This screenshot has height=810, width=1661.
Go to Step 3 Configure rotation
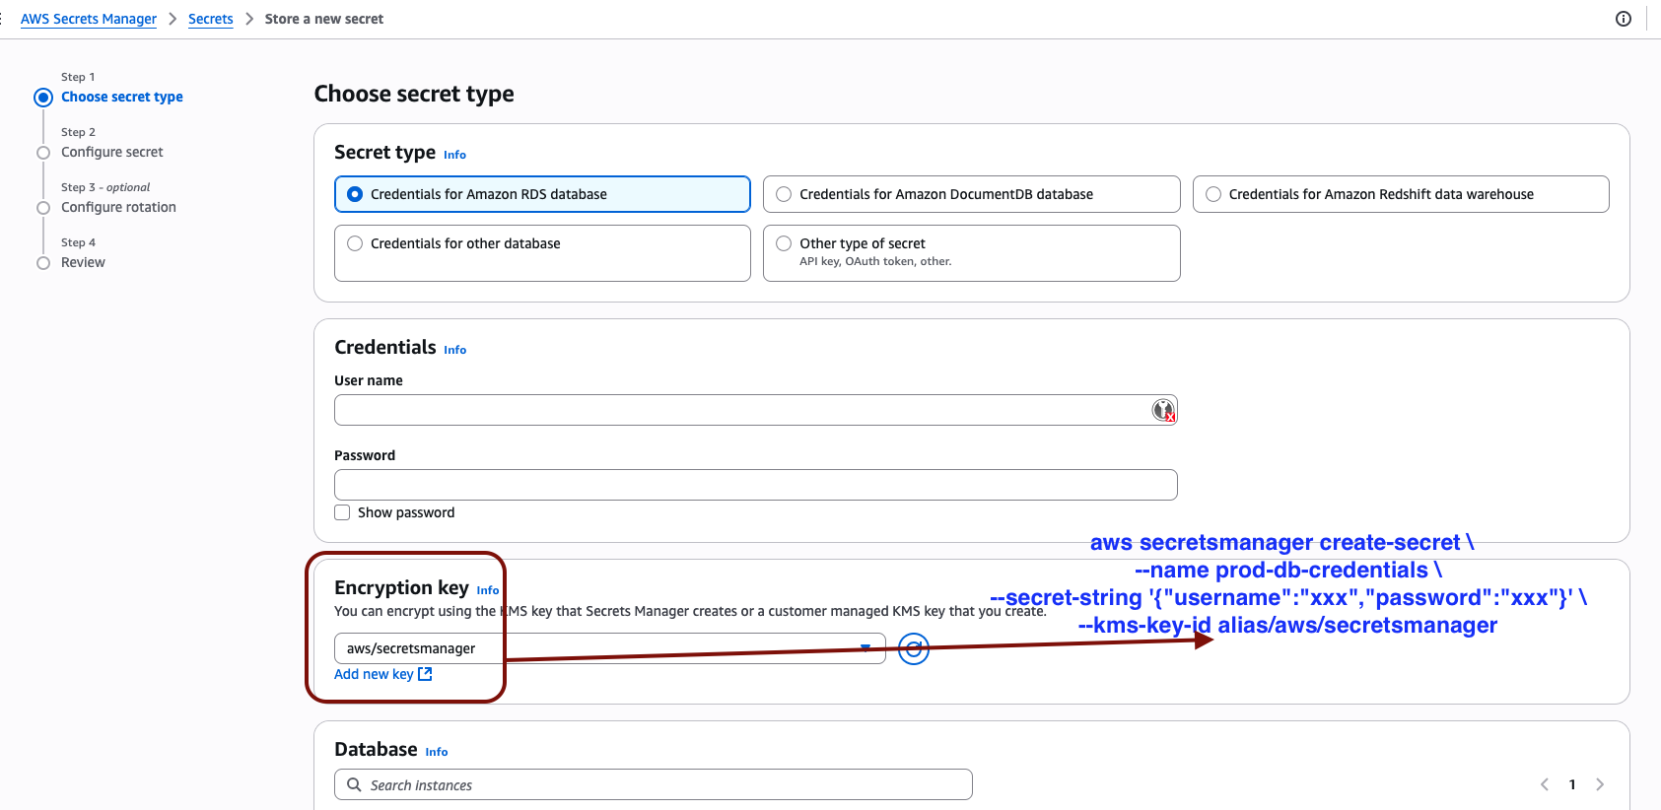point(118,207)
